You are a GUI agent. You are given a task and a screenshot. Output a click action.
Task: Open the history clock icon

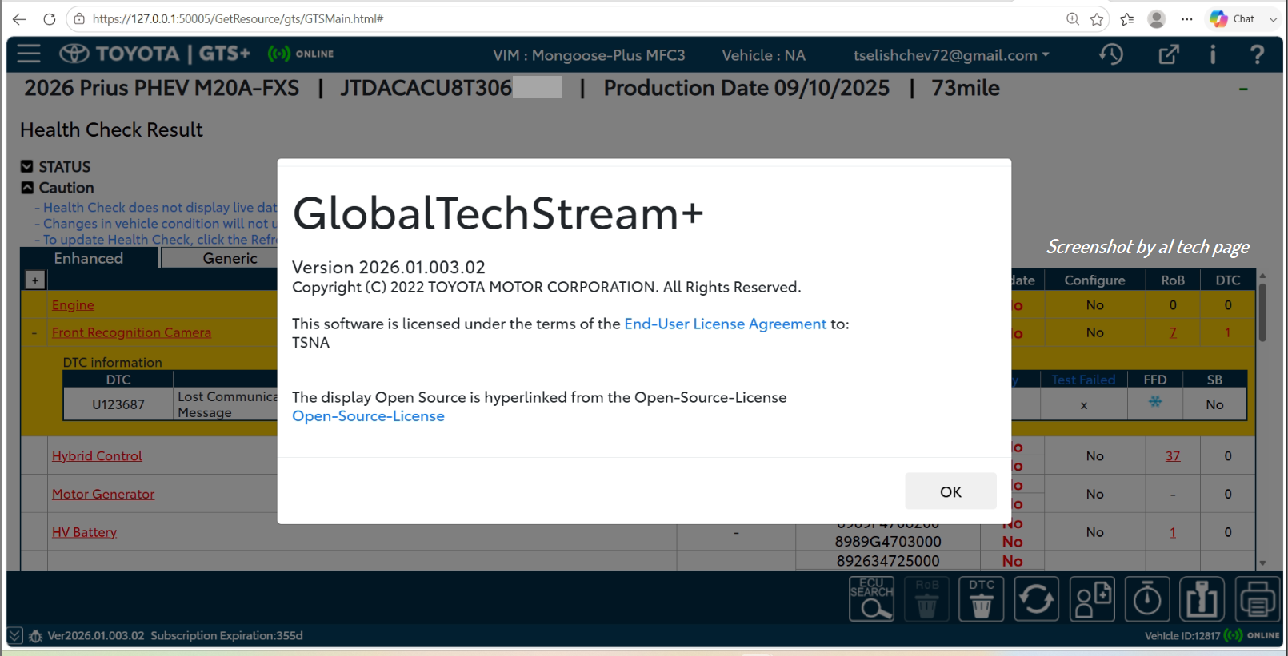pos(1111,54)
